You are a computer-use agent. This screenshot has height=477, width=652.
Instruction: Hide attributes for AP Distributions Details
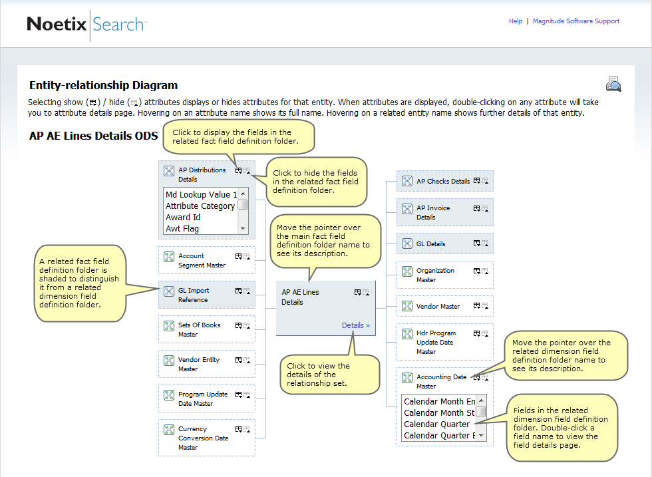pos(247,170)
